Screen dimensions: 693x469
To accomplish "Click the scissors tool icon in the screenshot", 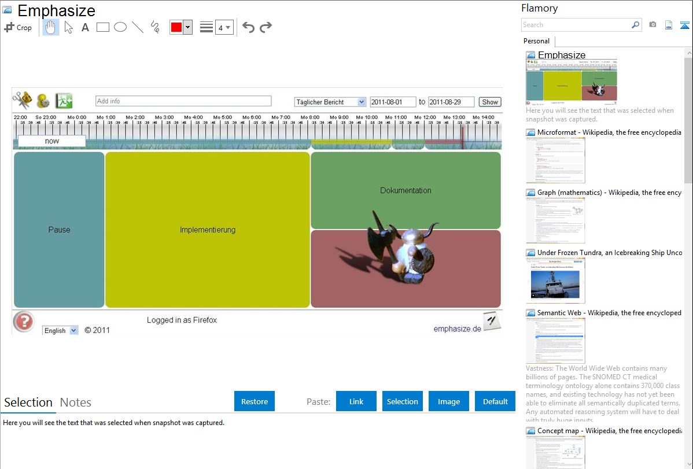I will [21, 101].
